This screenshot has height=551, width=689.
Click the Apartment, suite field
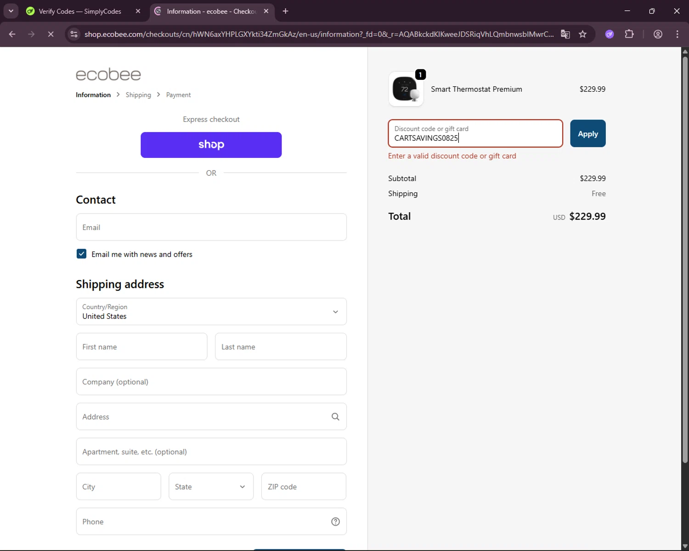click(211, 451)
